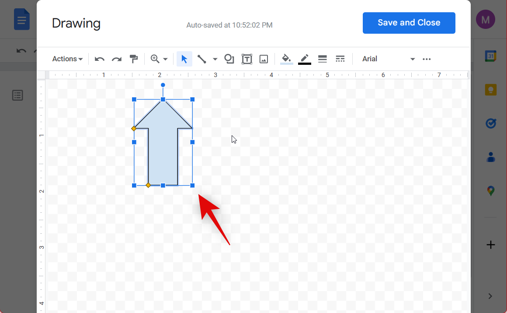Viewport: 507px width, 313px height.
Task: Open Border dash options
Action: click(340, 59)
